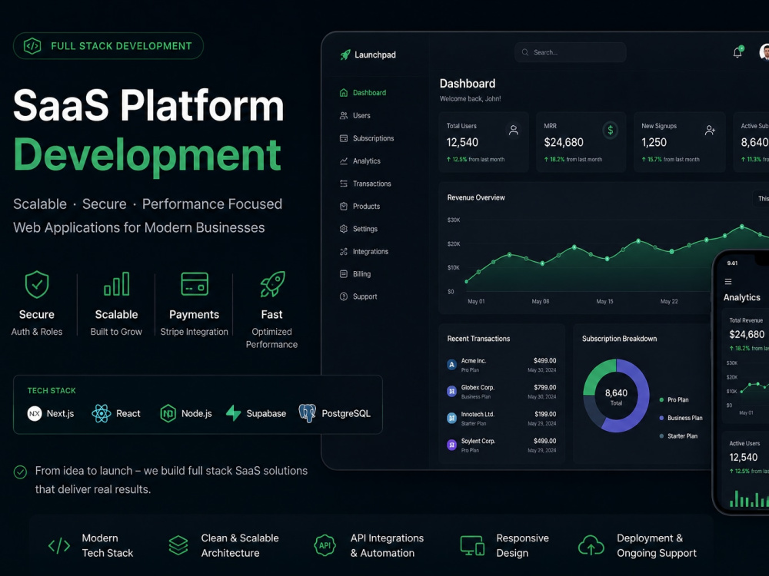This screenshot has width=769, height=576.
Task: Click the Globex Corp. avatar icon
Action: 451,392
